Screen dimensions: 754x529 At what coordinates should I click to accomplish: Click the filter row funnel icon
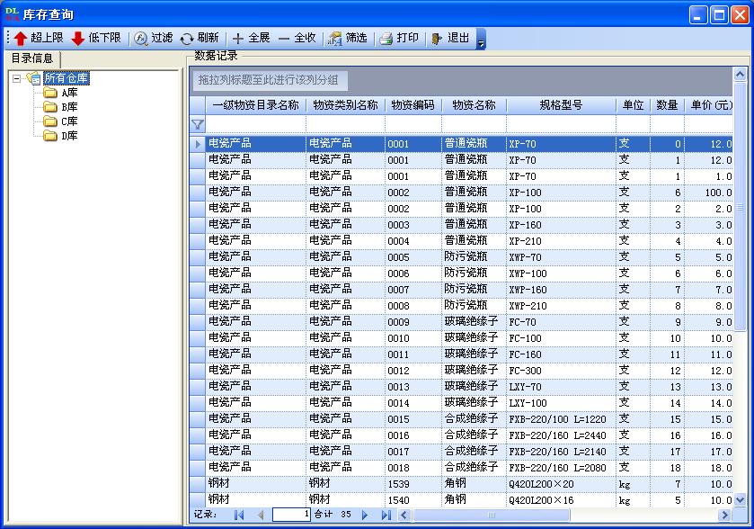198,124
